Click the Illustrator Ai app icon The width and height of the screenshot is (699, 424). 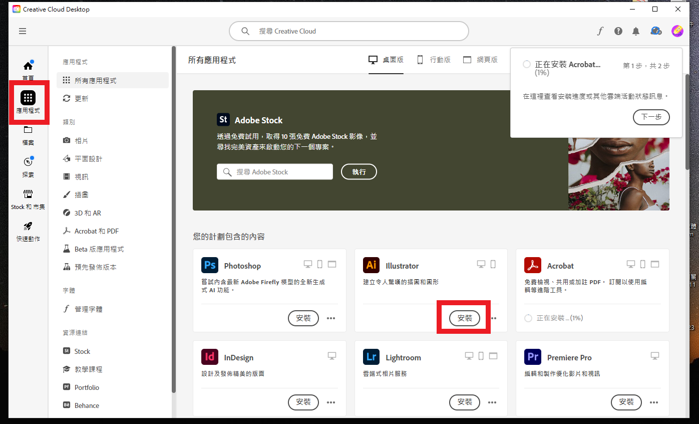point(371,265)
